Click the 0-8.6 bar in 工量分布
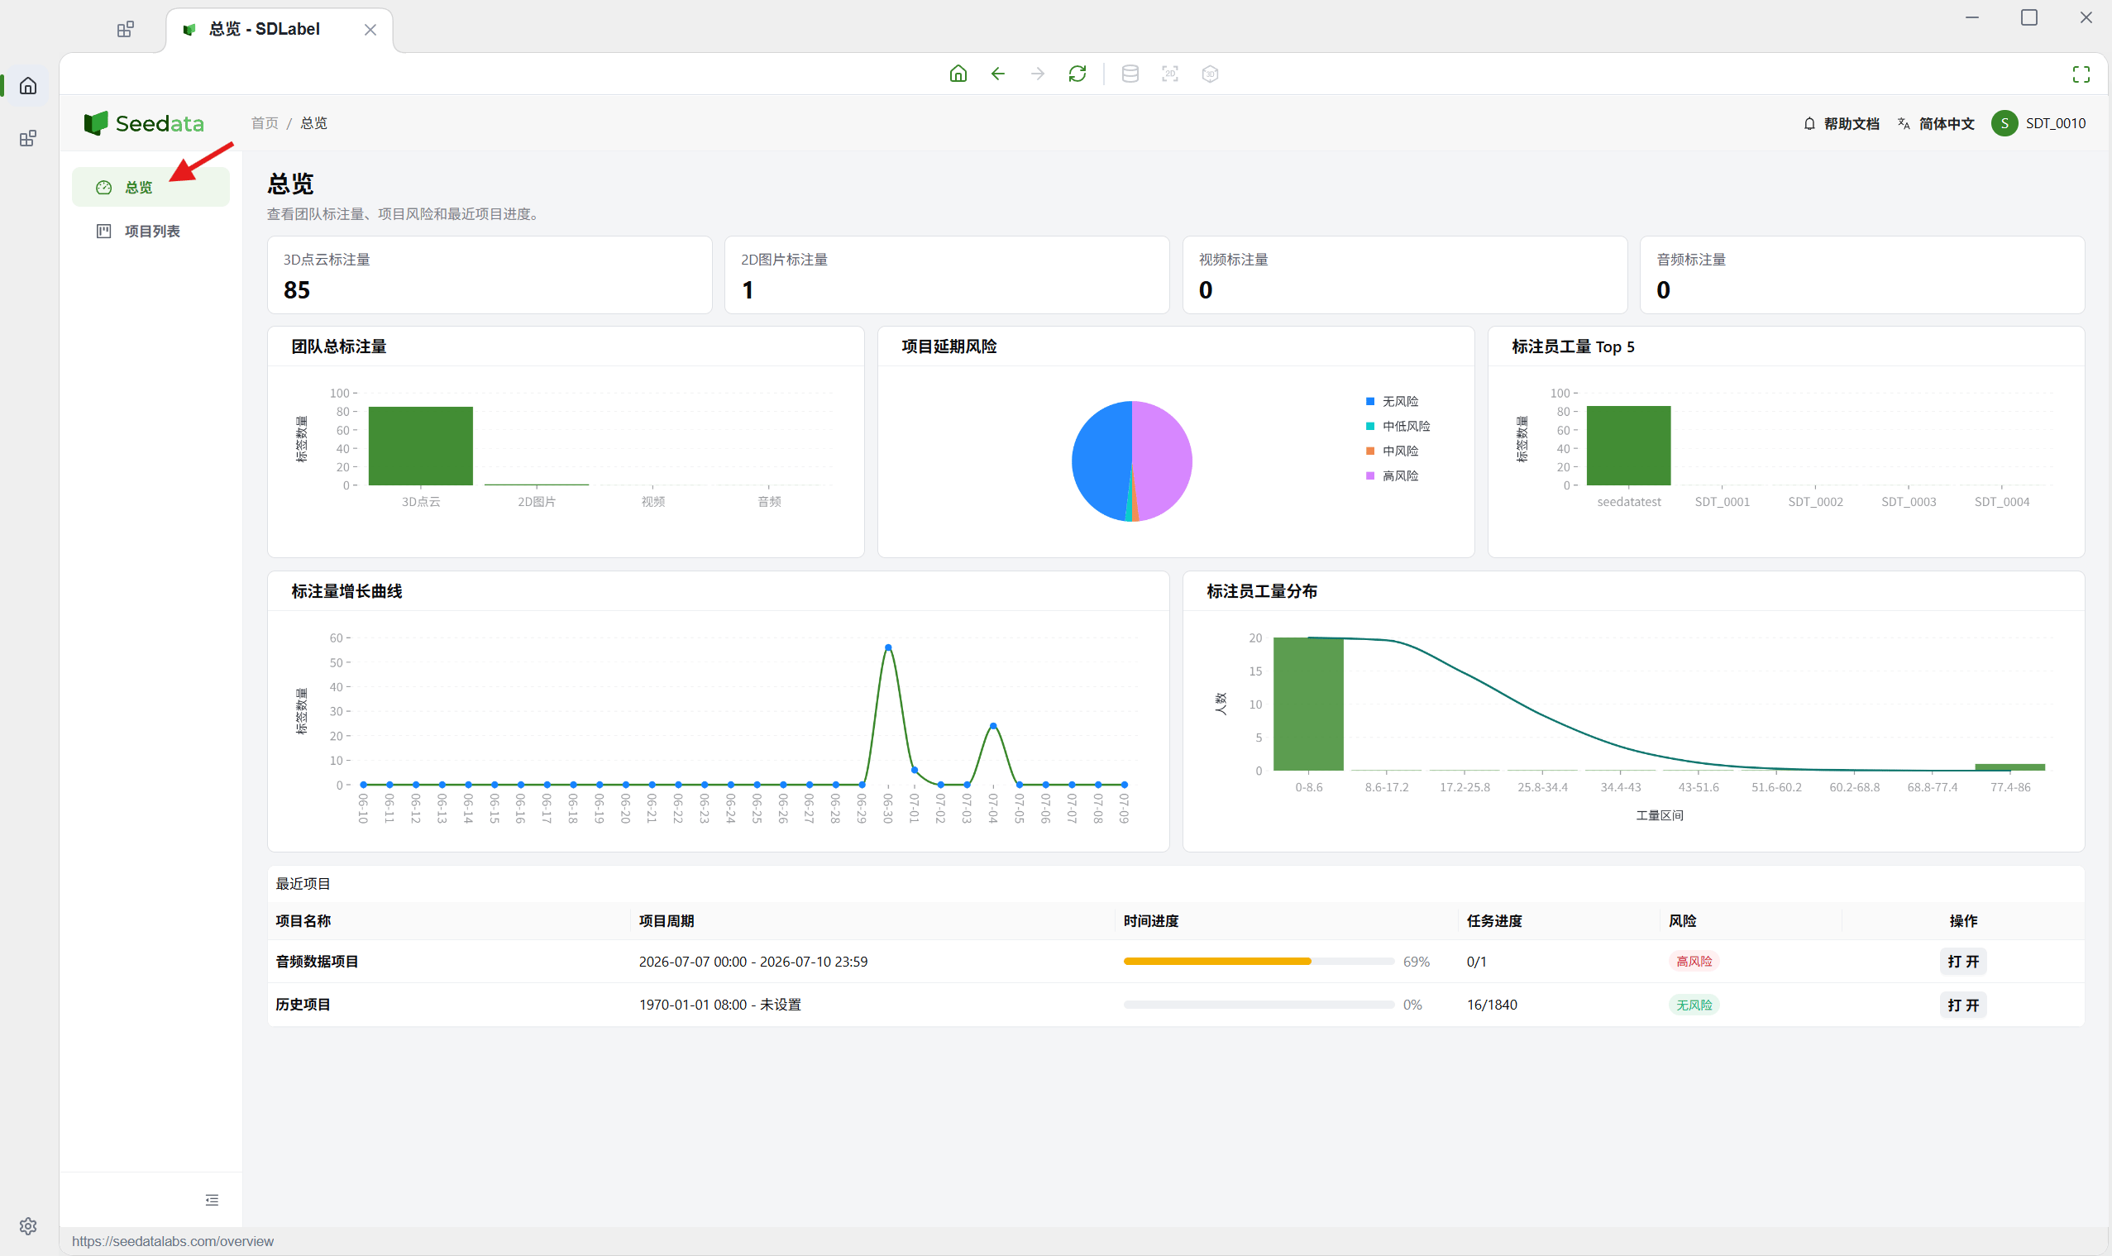Viewport: 2112px width, 1256px height. [1308, 704]
